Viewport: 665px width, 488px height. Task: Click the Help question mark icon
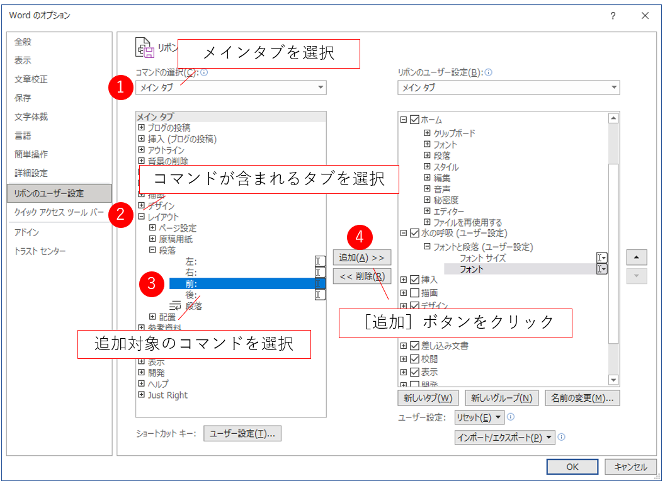pos(613,16)
